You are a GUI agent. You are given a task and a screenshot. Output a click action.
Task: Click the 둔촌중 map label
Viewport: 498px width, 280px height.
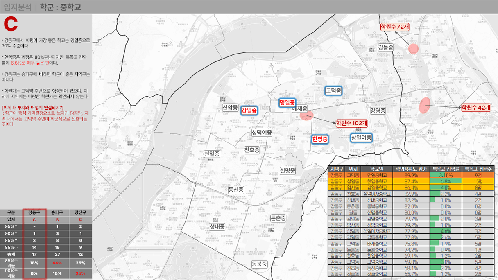[278, 218]
